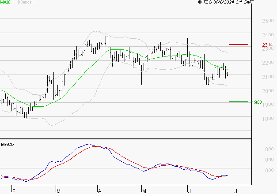The width and height of the screenshot is (277, 194).
Task: Click the MACD panel label
Action: coord(8,145)
